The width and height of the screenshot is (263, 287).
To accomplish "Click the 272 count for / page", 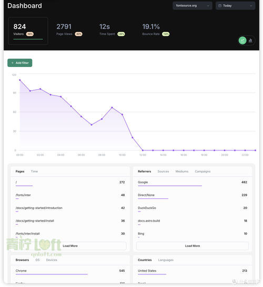I will click(122, 182).
